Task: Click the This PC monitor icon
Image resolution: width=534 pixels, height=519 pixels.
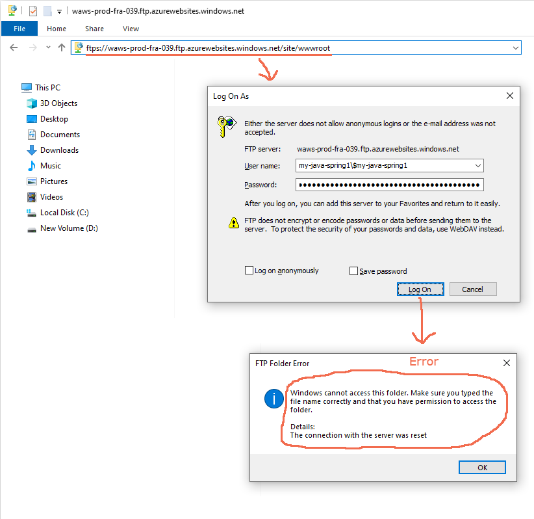Action: coord(27,88)
